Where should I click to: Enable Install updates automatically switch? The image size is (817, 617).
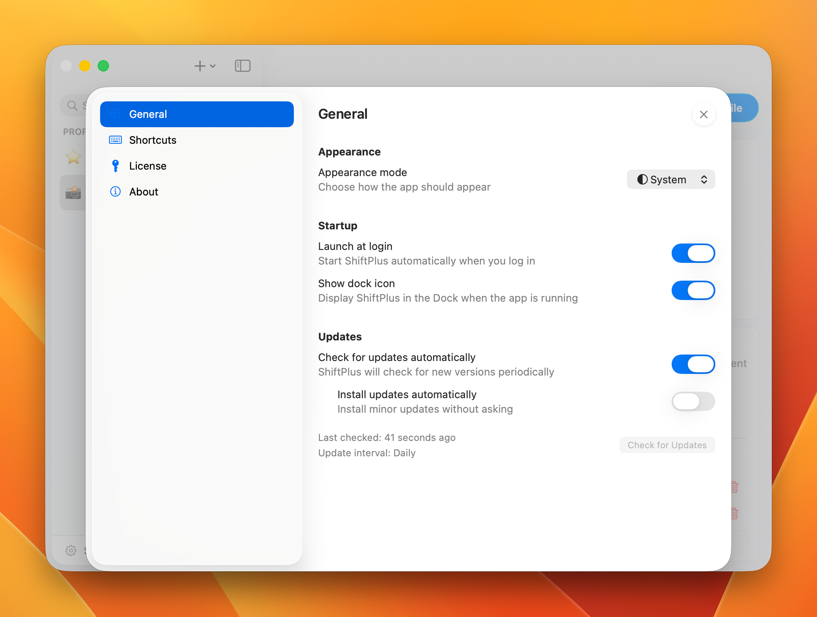[693, 401]
